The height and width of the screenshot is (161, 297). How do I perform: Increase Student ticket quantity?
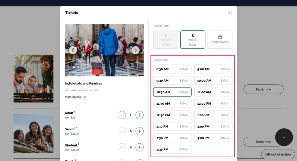coord(140,147)
